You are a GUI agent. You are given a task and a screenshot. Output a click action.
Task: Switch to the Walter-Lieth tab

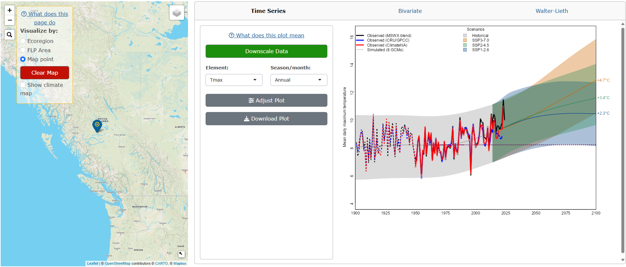[552, 11]
